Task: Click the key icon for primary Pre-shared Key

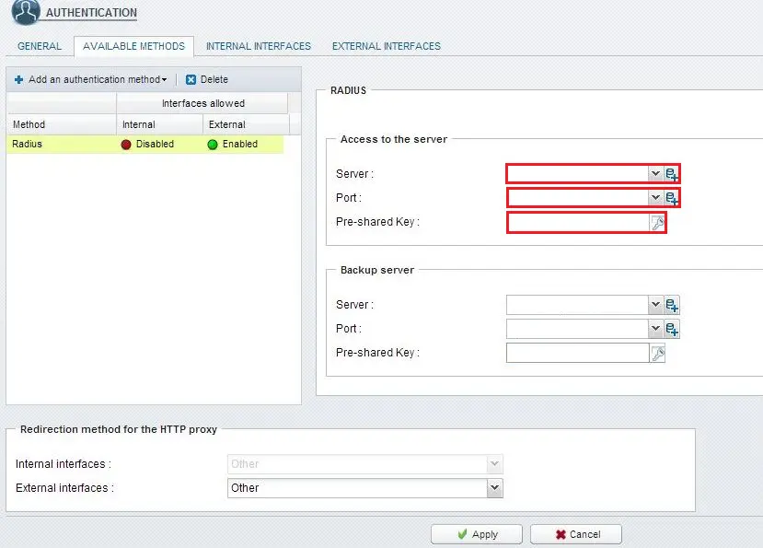Action: (657, 223)
